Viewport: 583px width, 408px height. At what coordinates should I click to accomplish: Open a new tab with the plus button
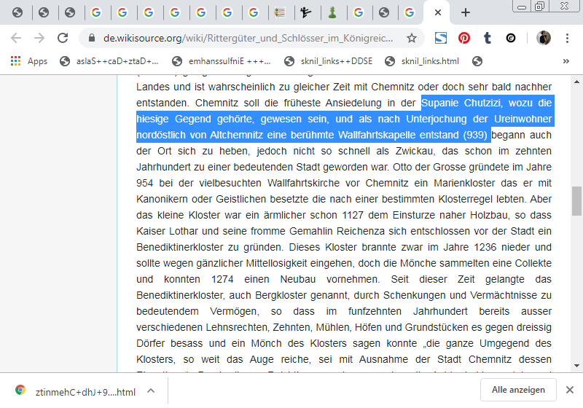[465, 12]
